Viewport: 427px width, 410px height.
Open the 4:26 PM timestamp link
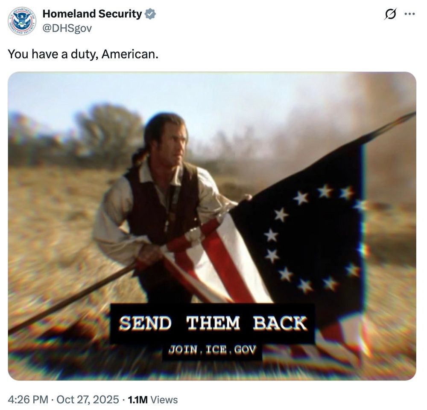28,400
